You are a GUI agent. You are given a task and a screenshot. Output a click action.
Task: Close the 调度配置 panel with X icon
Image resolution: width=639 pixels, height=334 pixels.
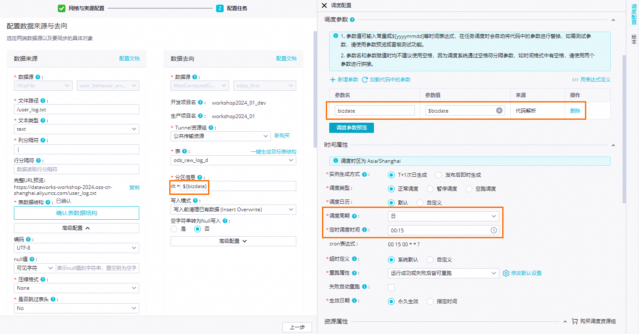(x=324, y=5)
